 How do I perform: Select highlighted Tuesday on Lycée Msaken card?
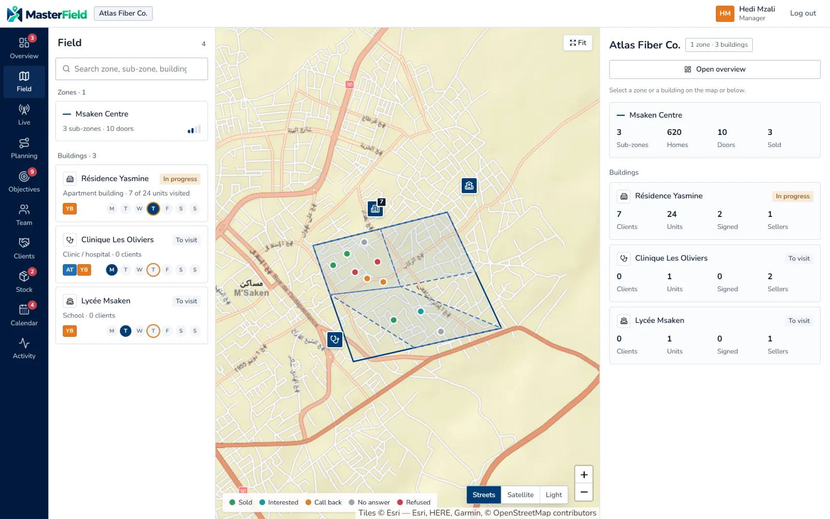126,331
